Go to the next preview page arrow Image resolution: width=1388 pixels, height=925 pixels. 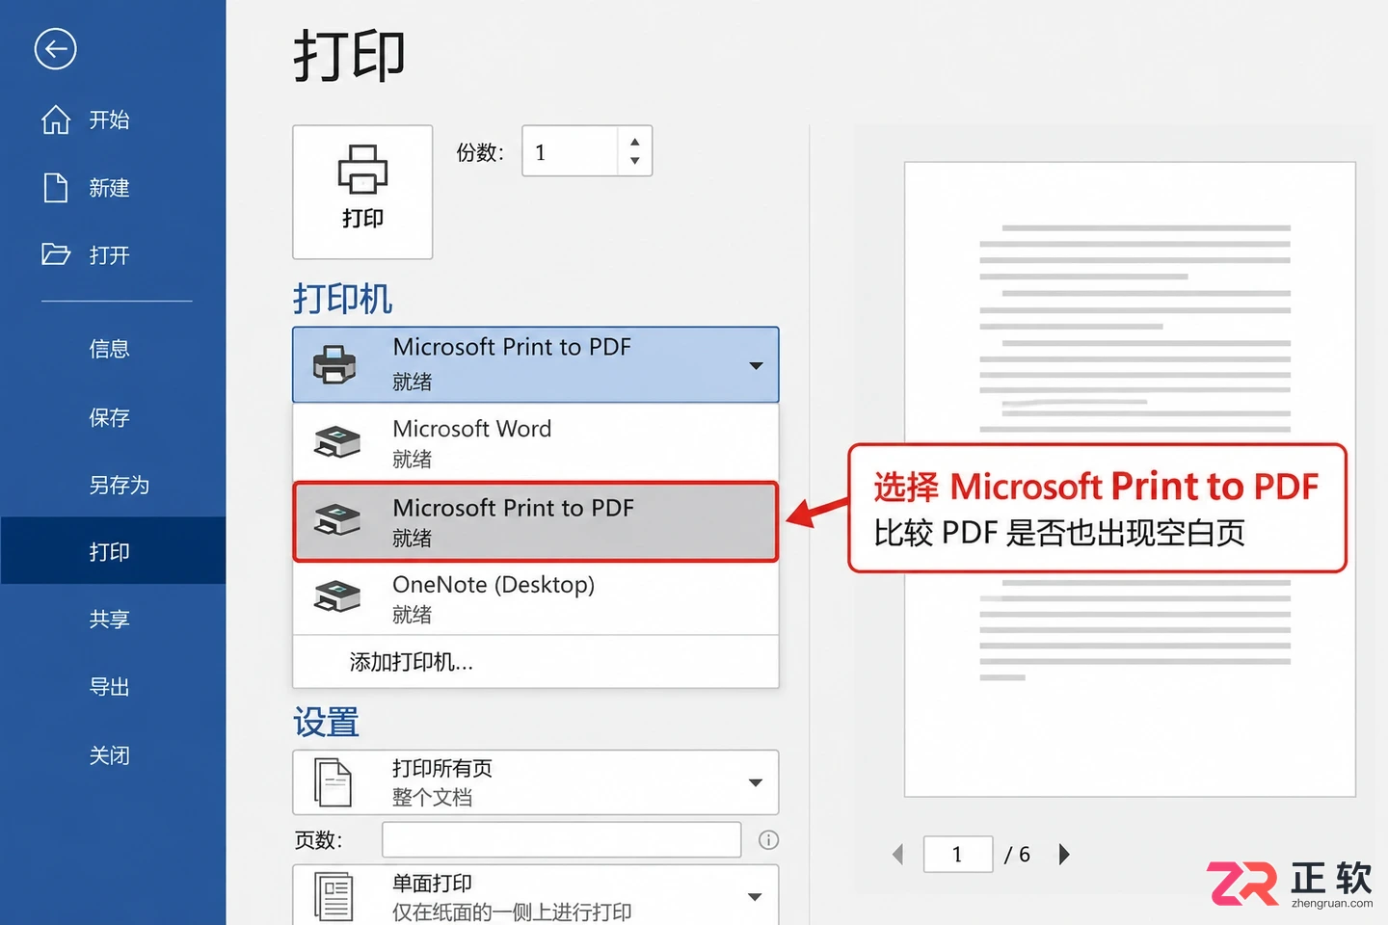point(1064,854)
